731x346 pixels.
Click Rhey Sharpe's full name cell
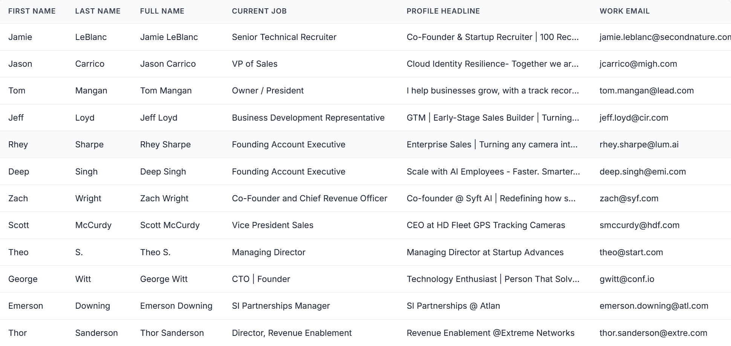click(x=165, y=145)
